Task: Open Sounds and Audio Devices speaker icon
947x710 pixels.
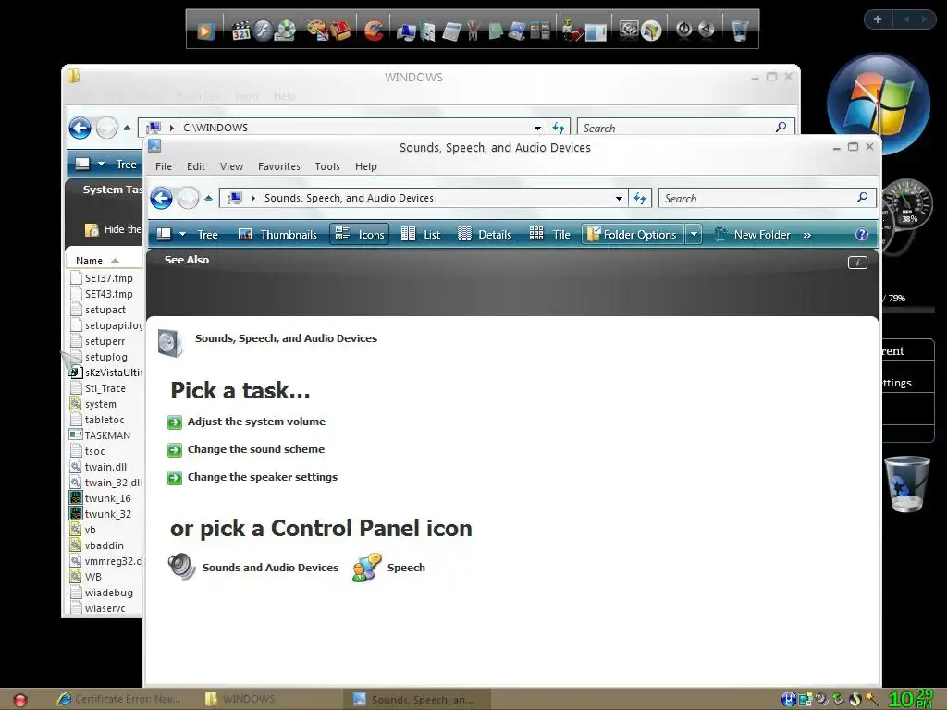Action: point(181,567)
